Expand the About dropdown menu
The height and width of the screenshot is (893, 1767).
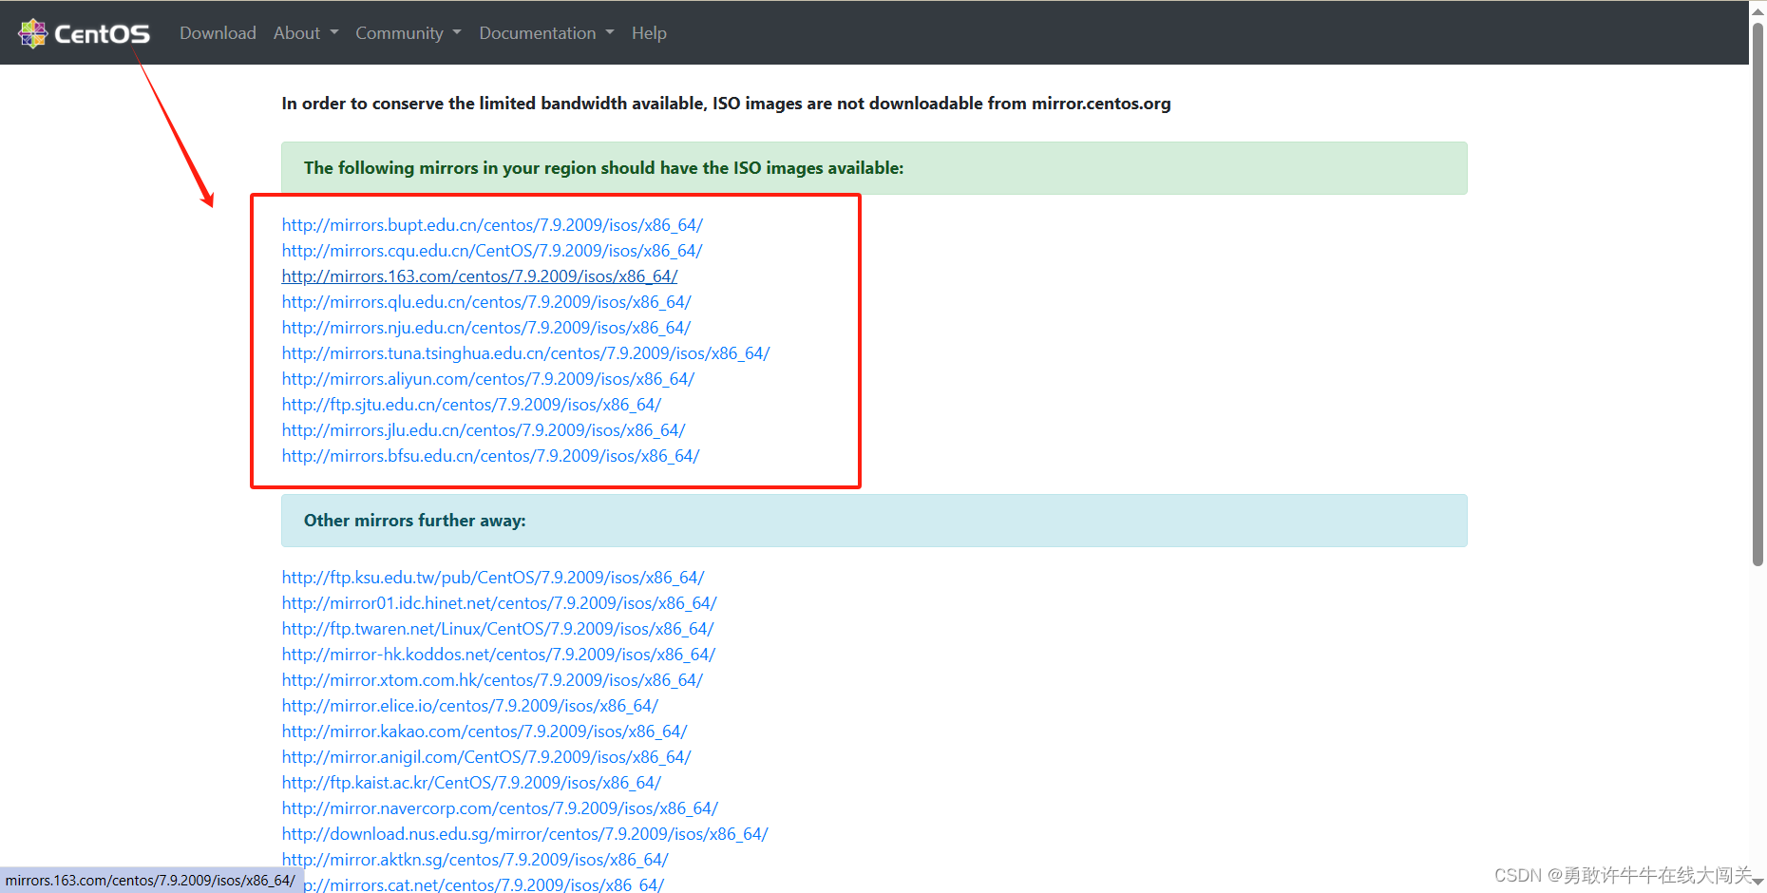click(305, 33)
